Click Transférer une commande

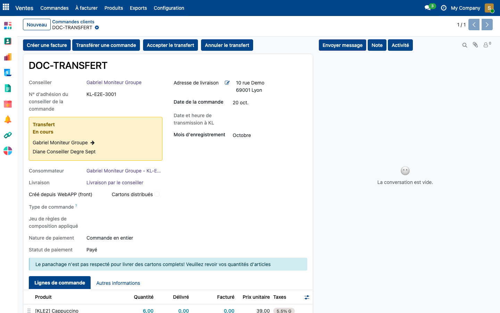pos(106,45)
